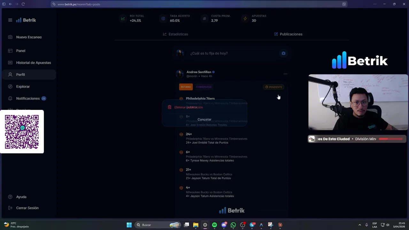Click the Ayuda help circle icon

pyautogui.click(x=10, y=197)
